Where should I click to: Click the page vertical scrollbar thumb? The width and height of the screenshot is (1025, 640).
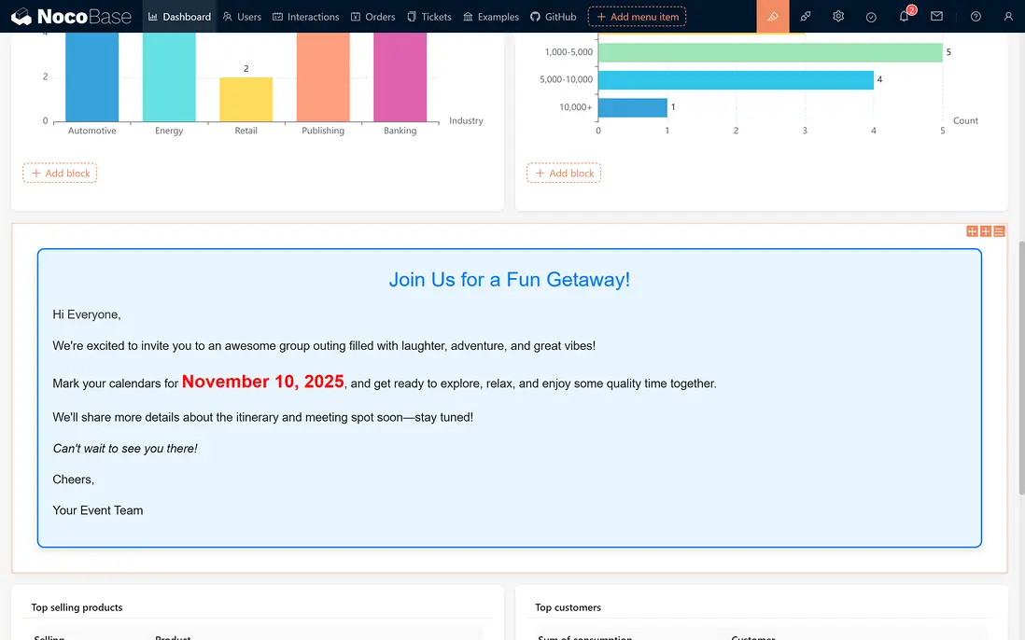1021,367
